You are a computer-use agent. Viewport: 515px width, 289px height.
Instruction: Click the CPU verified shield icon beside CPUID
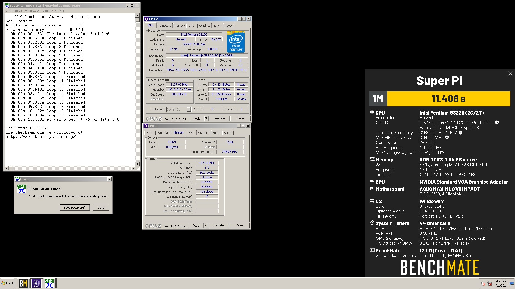click(x=497, y=123)
